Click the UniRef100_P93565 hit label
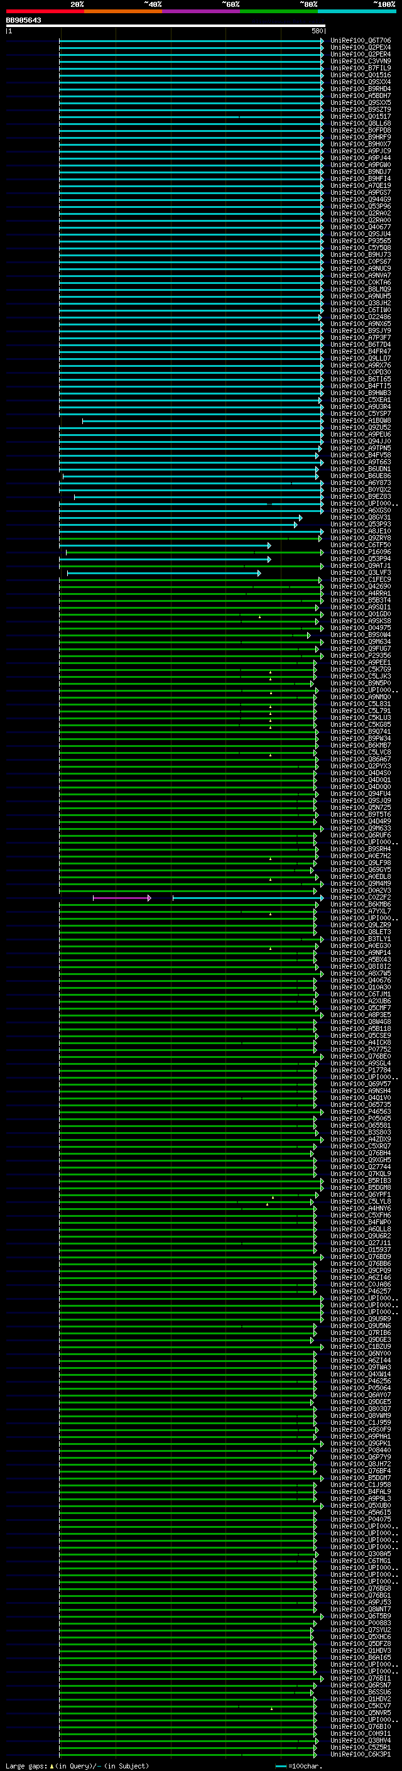402x1771 pixels. (x=360, y=241)
